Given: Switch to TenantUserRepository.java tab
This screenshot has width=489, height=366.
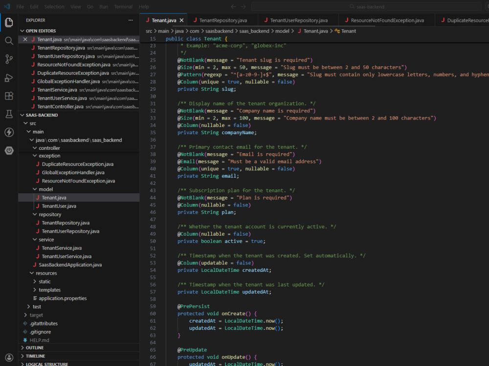Looking at the screenshot, I should 298,20.
